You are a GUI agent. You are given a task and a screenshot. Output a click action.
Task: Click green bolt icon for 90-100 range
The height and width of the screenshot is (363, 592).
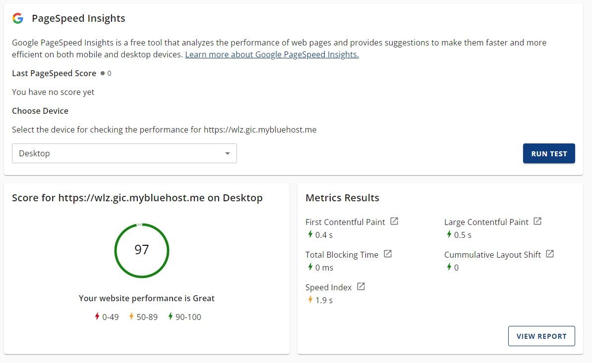tap(170, 317)
